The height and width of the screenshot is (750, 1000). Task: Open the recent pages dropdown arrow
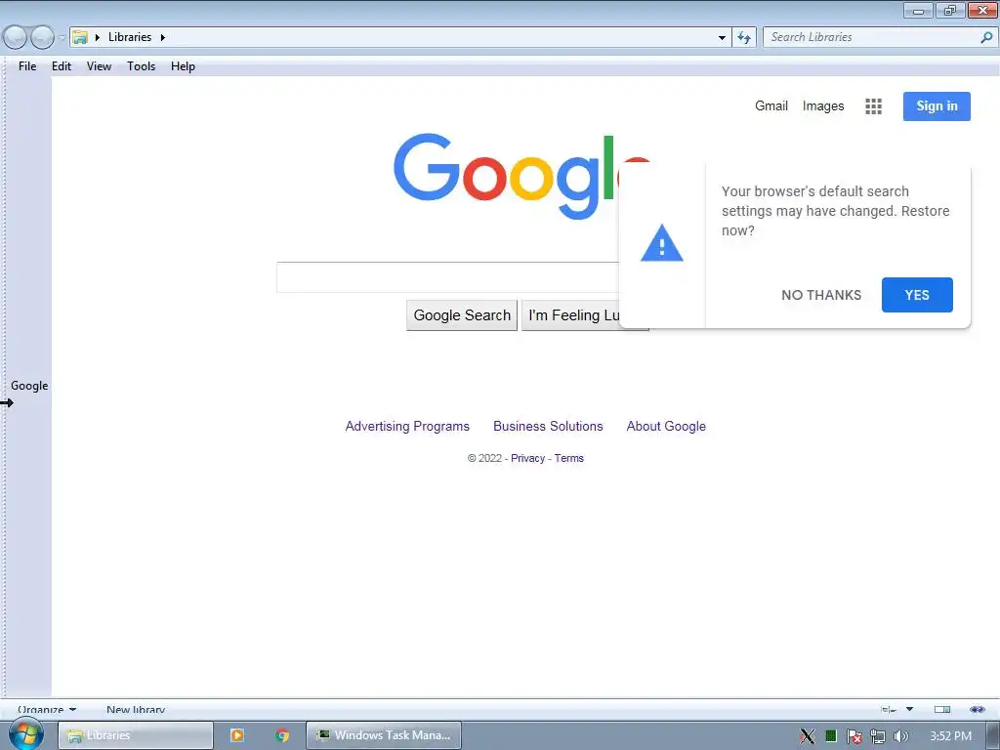tap(62, 38)
